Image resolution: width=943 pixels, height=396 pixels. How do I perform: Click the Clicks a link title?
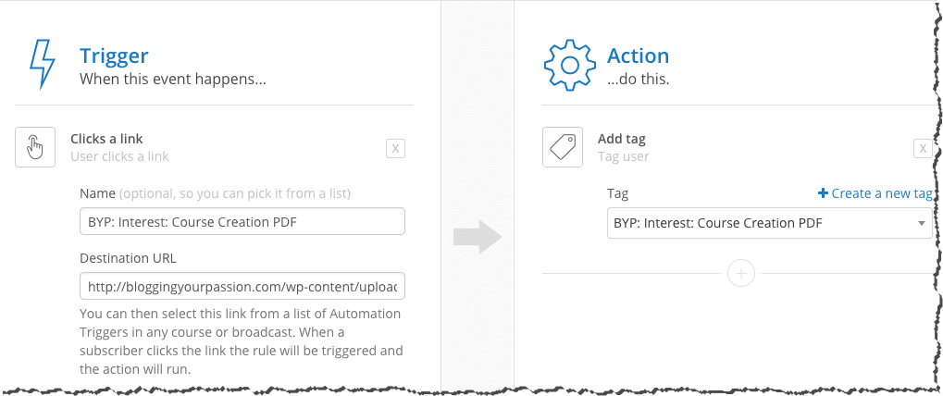coord(106,139)
